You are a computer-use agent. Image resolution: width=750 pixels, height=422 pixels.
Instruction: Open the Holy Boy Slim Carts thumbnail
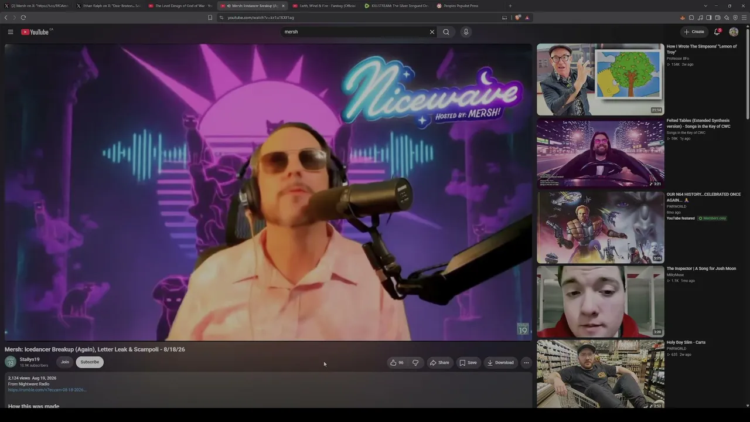click(601, 375)
